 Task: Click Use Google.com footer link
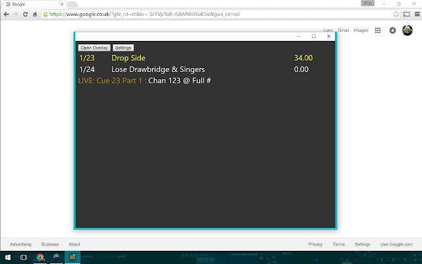[x=396, y=244]
